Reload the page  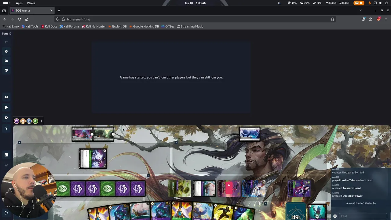pyautogui.click(x=20, y=19)
